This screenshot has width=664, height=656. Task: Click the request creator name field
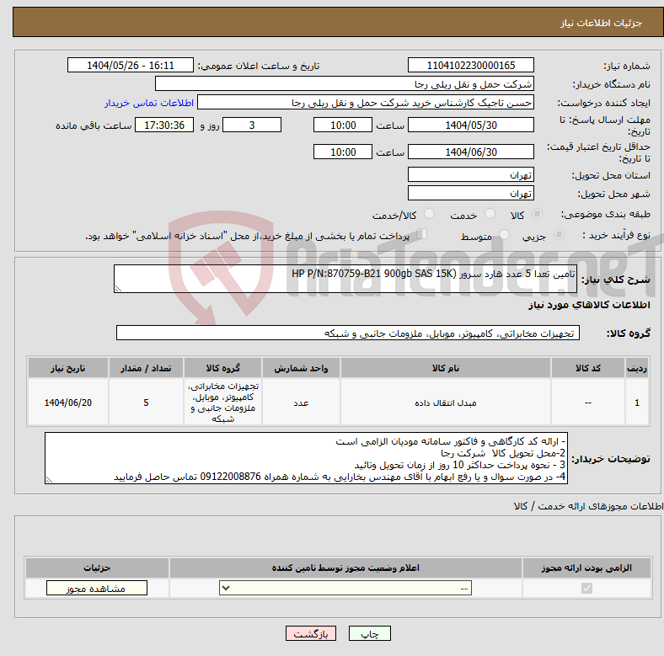pyautogui.click(x=366, y=103)
